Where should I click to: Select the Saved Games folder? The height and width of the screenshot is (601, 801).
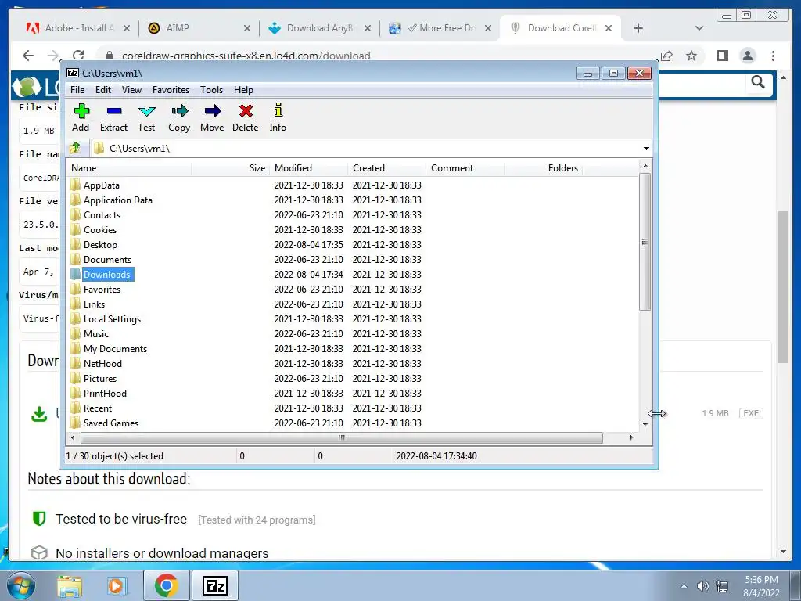tap(111, 423)
